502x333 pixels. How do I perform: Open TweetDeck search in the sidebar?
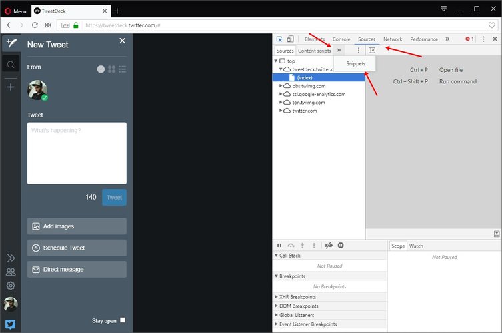click(x=11, y=65)
